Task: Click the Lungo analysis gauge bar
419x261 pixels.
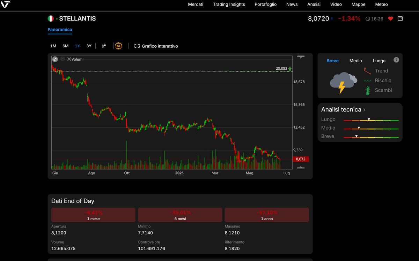Action: 371,120
